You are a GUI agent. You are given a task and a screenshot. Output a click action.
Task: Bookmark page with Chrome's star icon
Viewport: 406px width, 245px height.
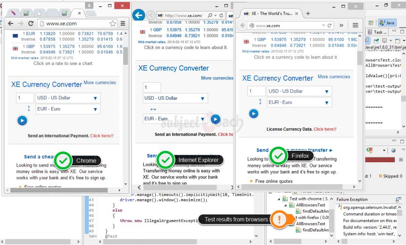tap(113, 24)
